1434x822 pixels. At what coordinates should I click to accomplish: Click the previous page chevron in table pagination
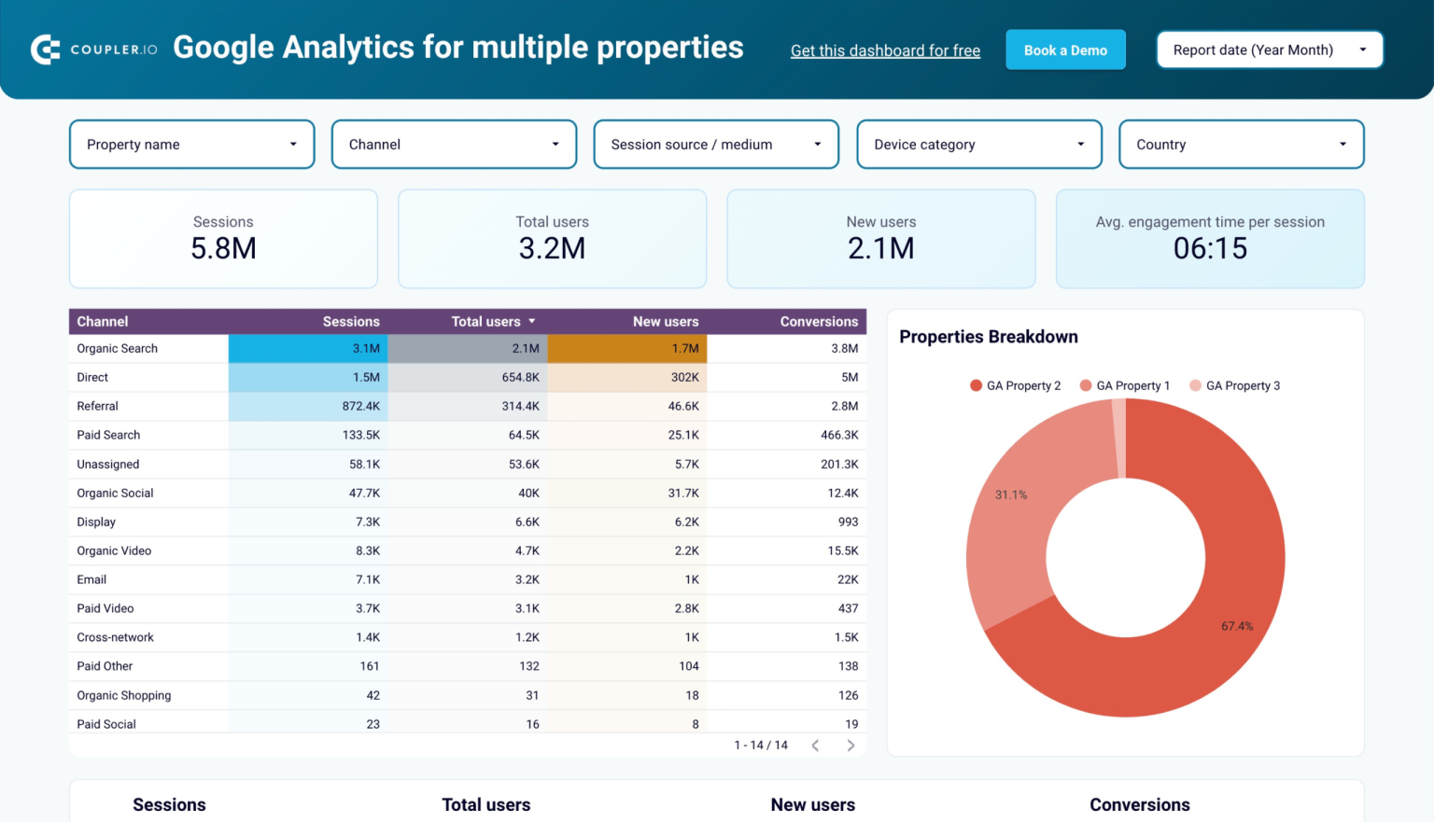(815, 745)
